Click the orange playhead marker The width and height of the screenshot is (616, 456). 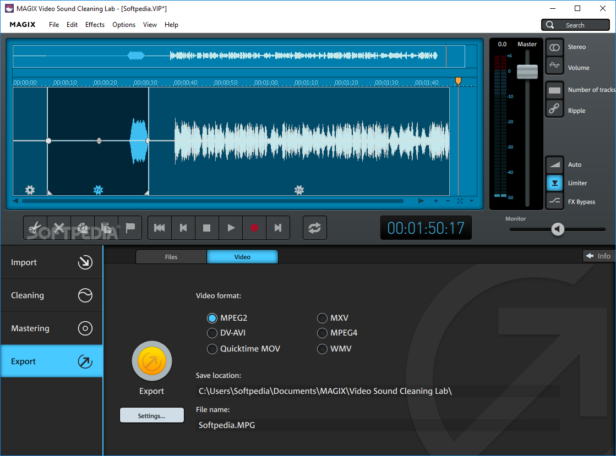tap(458, 81)
